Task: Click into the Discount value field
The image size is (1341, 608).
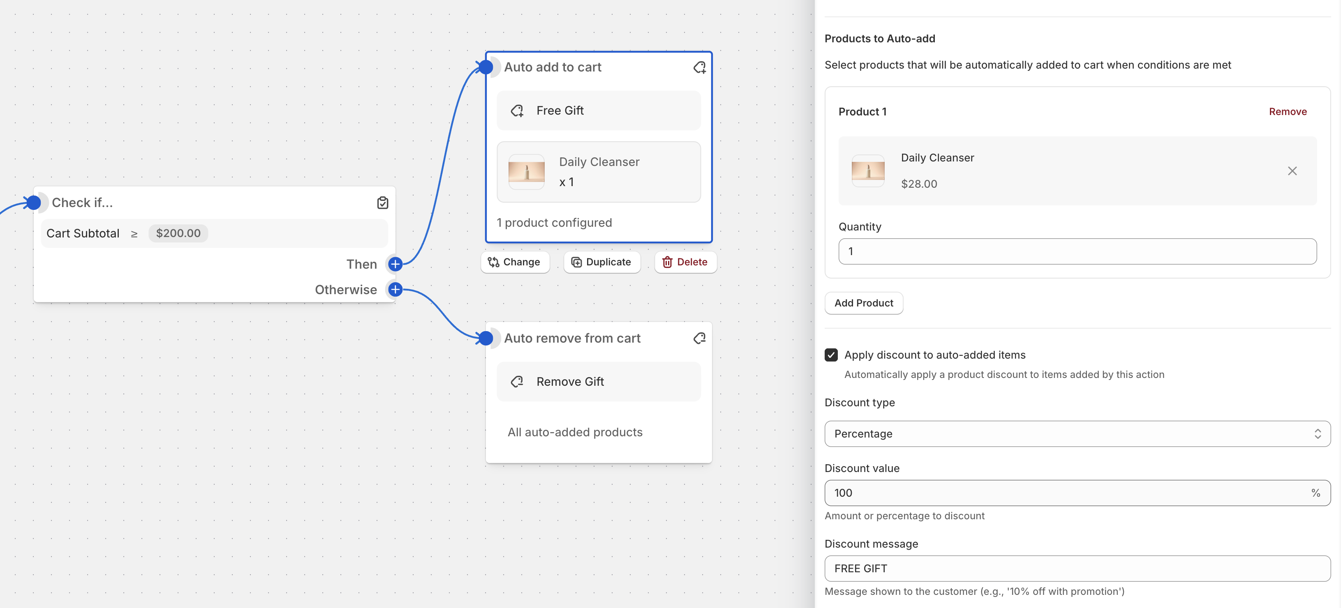Action: (1067, 493)
